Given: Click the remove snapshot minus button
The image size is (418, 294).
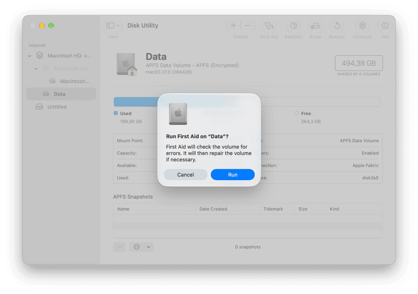Looking at the screenshot, I should (x=119, y=247).
